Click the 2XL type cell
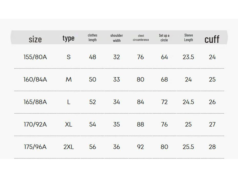This screenshot has height=178, width=238. (x=68, y=147)
